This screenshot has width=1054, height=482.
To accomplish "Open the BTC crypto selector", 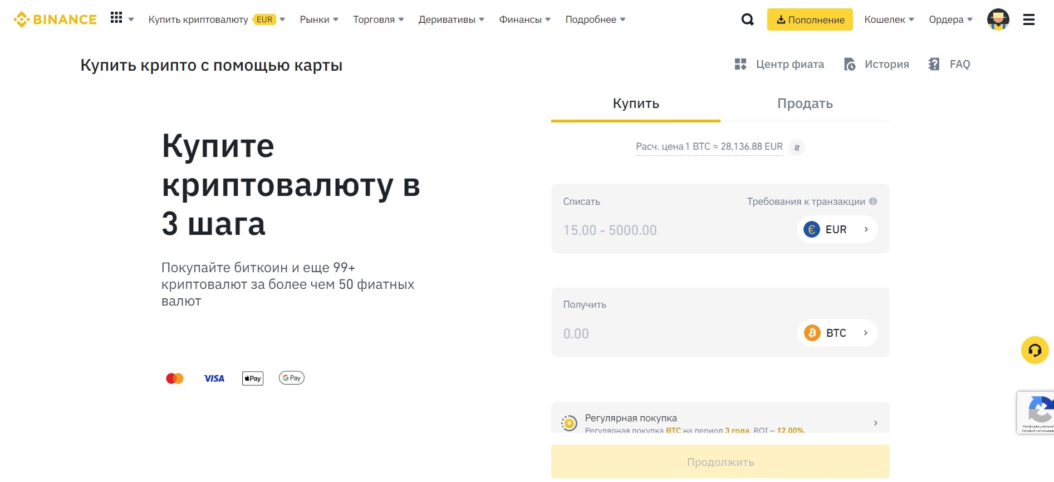I will [x=837, y=333].
